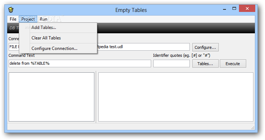This screenshot has width=265, height=140.
Task: Open the Run menu
Action: [x=43, y=19]
